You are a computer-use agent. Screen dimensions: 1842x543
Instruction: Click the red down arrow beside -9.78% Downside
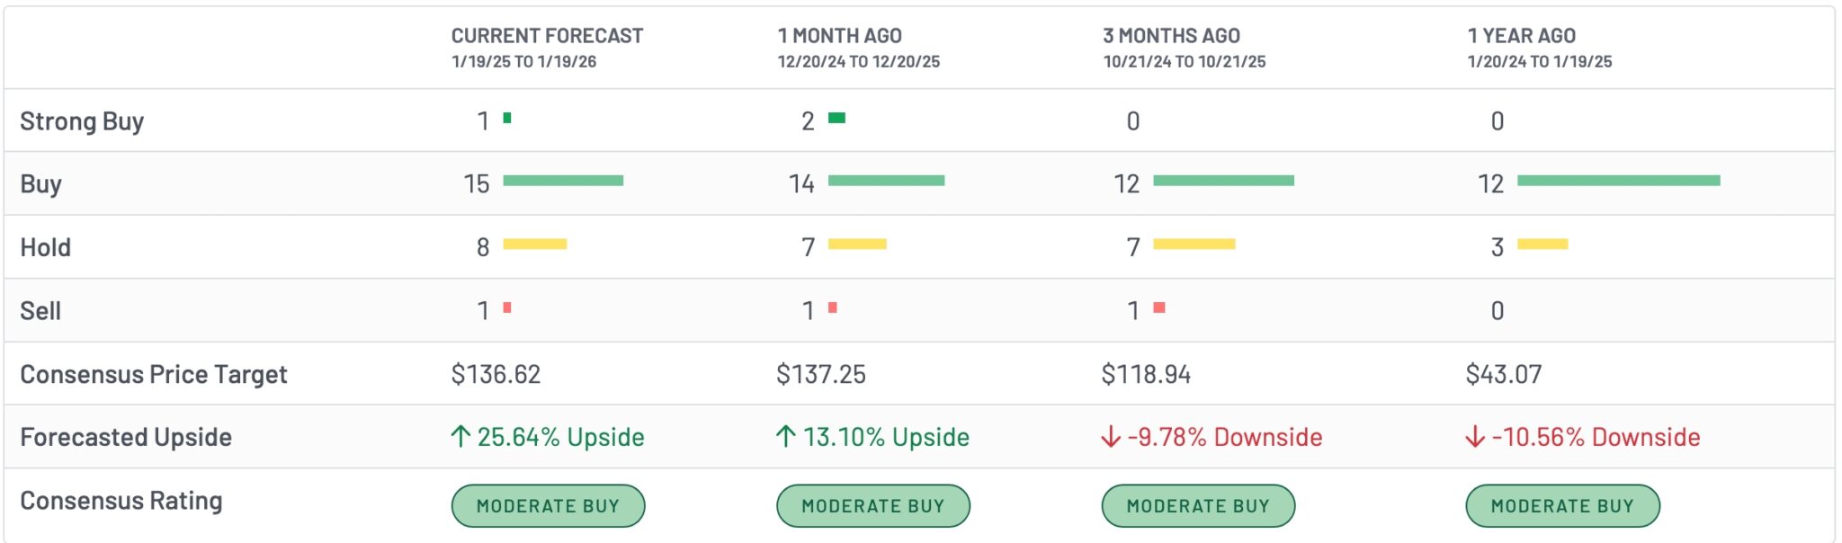click(x=1111, y=437)
